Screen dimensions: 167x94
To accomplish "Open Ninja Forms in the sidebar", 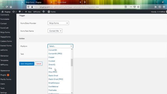I will pos(5,32).
